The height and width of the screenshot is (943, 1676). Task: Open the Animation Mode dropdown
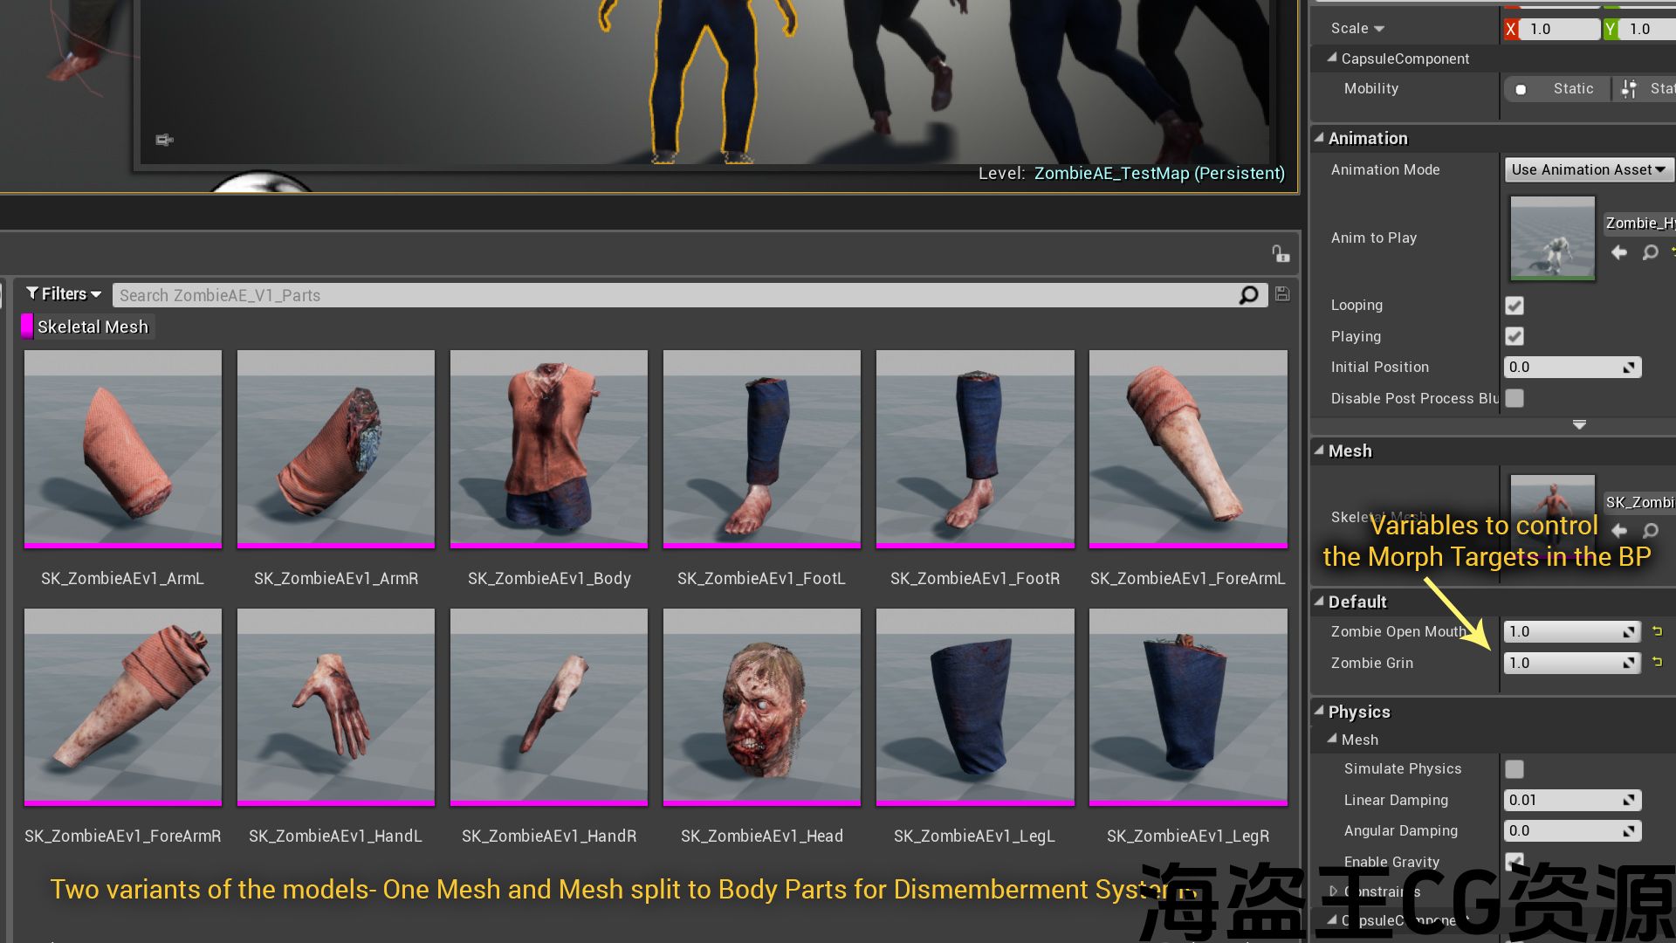tap(1588, 169)
